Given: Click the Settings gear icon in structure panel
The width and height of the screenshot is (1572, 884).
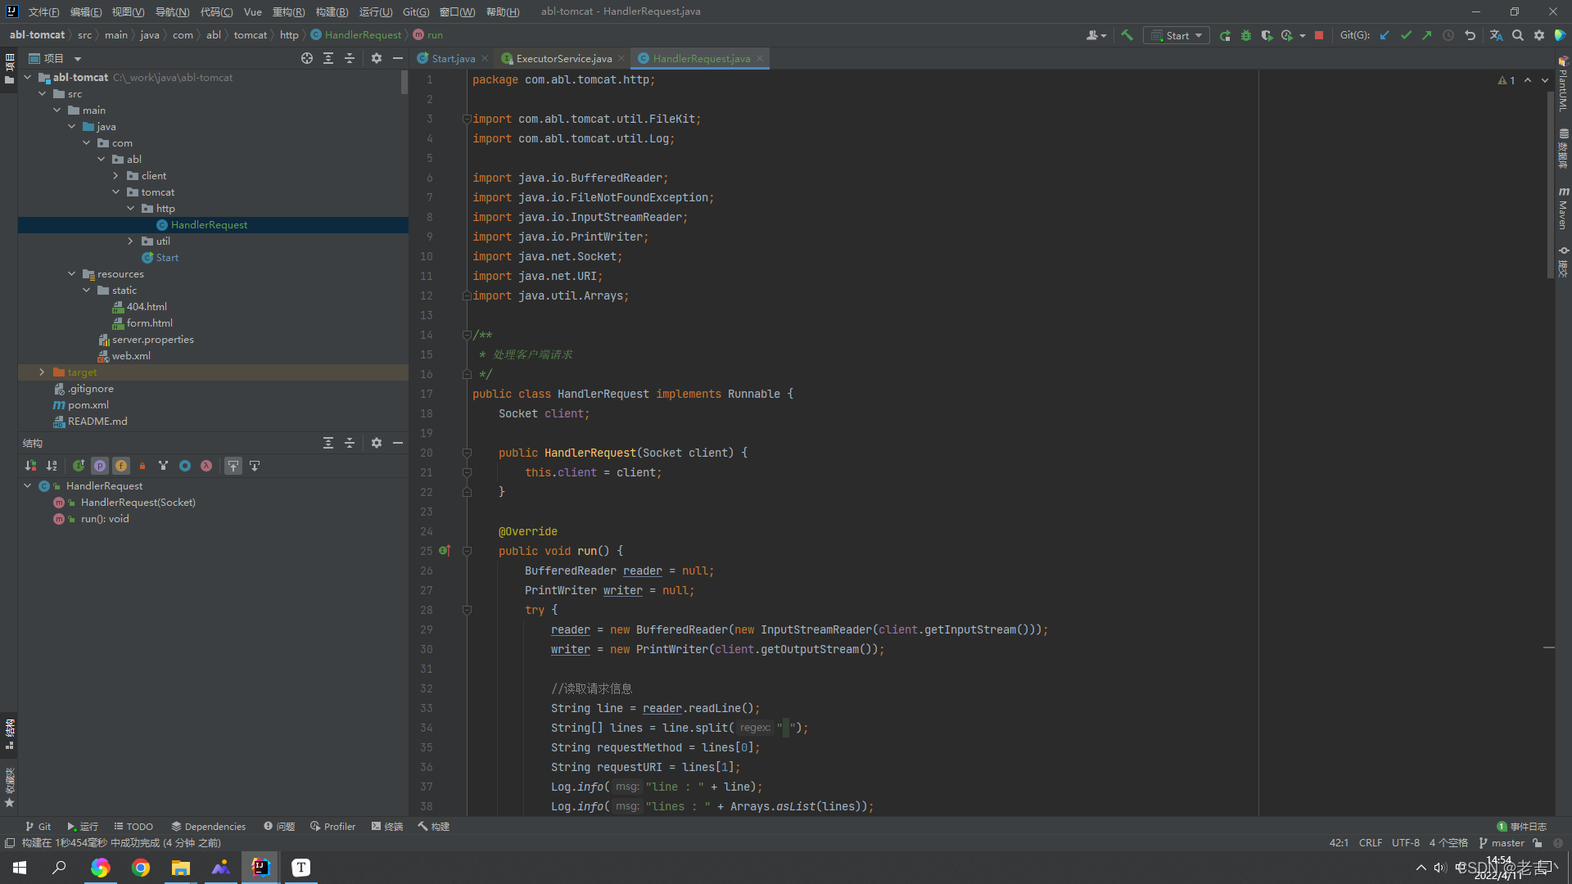Looking at the screenshot, I should click(377, 443).
